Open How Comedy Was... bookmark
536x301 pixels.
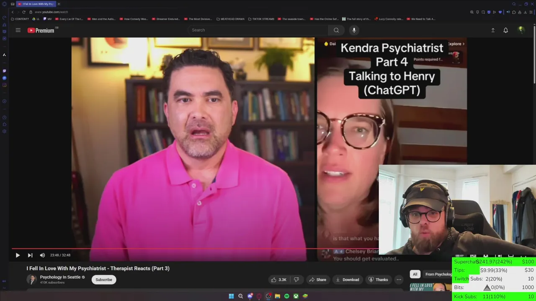tap(134, 19)
